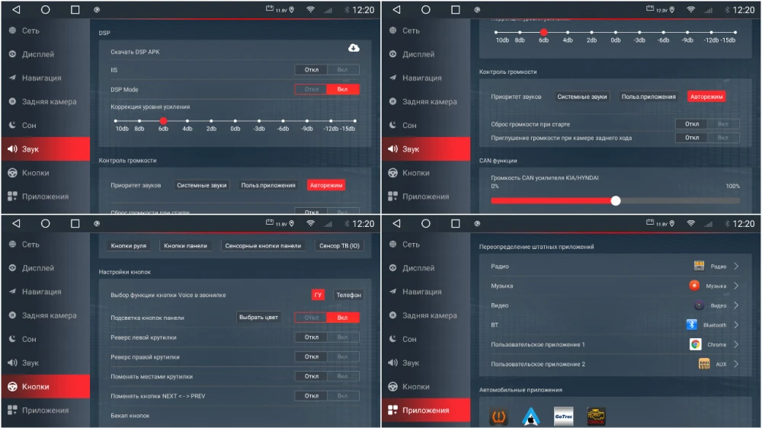Toggle Приглушение громкости при камере заднего хода
The height and width of the screenshot is (428, 762).
pyautogui.click(x=707, y=138)
